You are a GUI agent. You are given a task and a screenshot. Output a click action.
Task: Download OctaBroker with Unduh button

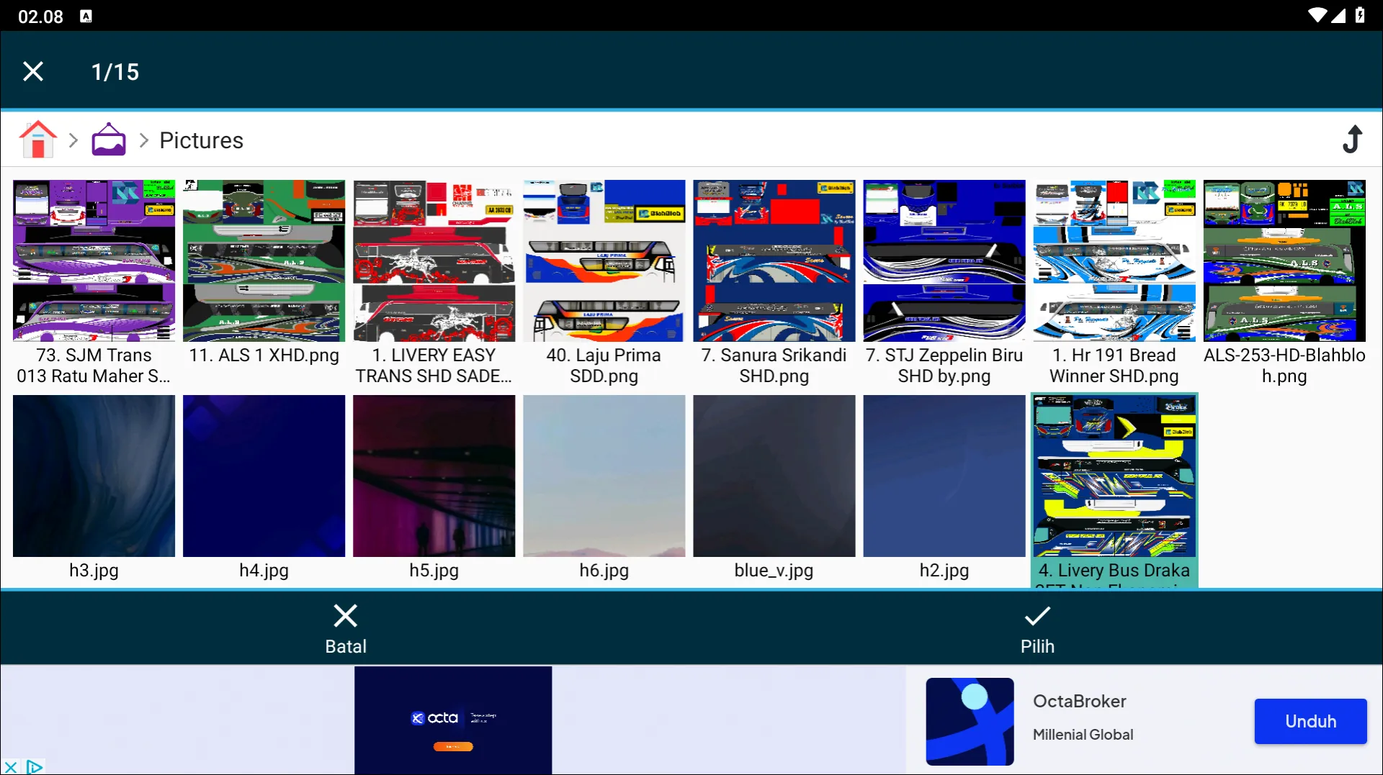pos(1310,721)
